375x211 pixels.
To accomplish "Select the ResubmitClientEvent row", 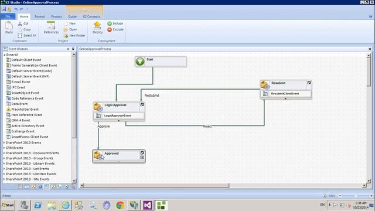I will pos(286,94).
